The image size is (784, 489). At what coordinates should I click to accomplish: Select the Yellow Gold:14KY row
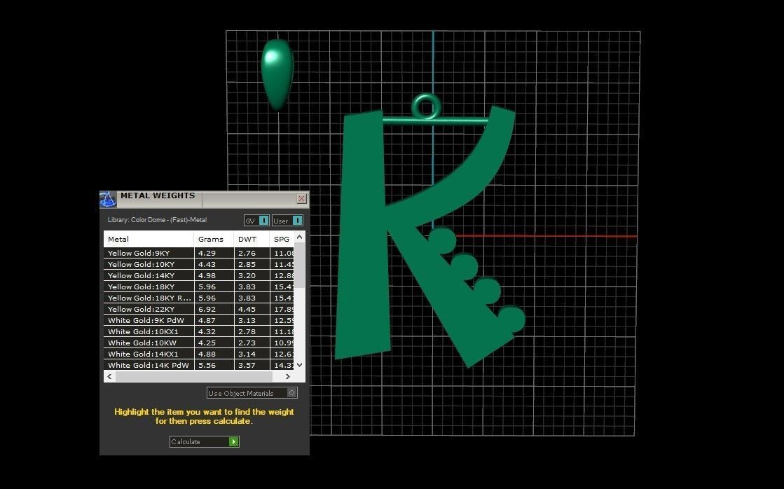tap(199, 275)
